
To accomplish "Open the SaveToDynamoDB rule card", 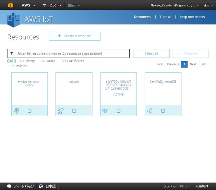I will point(163,94).
